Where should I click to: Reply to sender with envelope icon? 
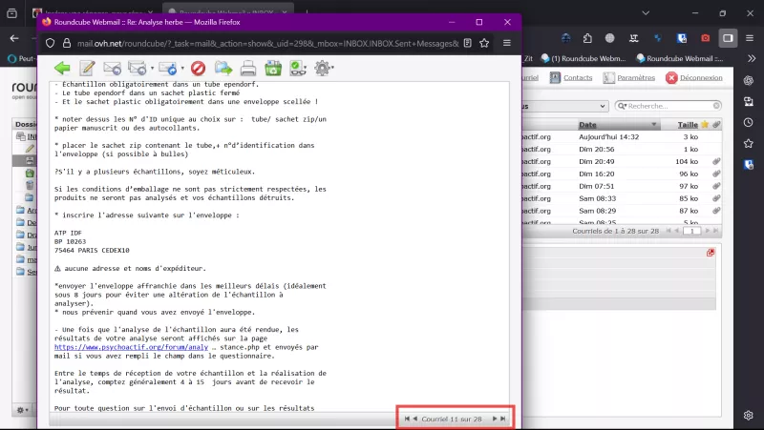point(112,68)
